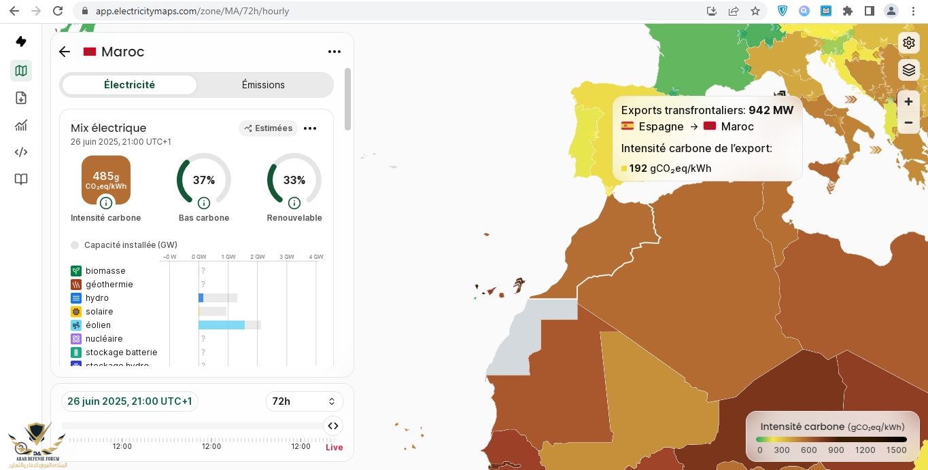The width and height of the screenshot is (928, 470).
Task: Click the share page icon in address bar
Action: pos(734,11)
